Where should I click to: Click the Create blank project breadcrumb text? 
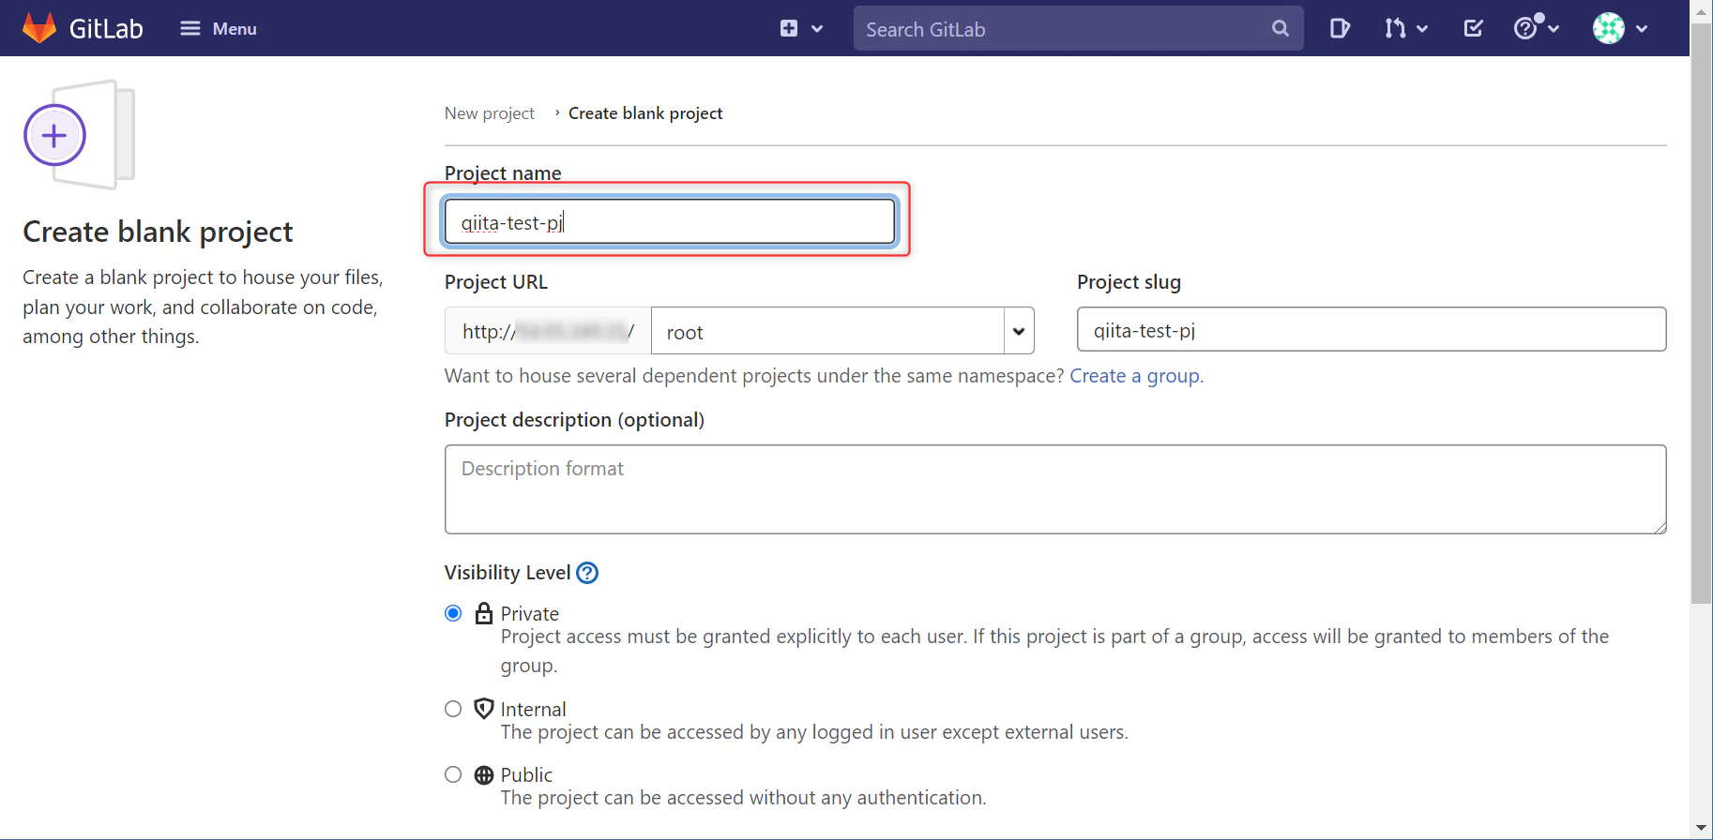tap(645, 113)
